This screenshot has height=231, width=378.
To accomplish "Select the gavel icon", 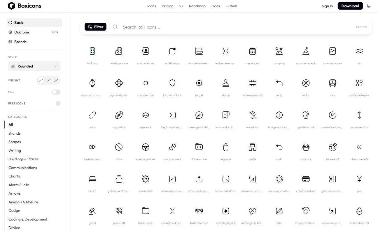I will click(92, 211).
